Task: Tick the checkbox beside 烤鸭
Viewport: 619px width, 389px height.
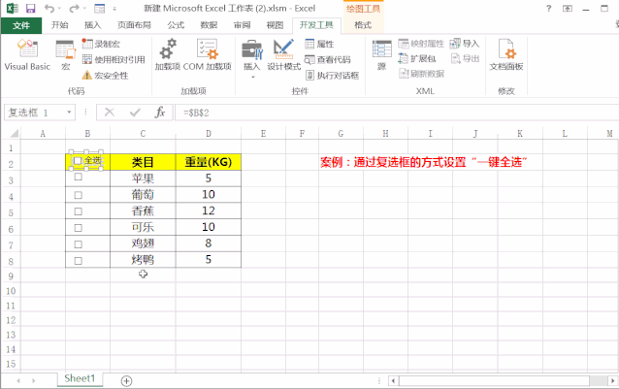Action: tap(78, 260)
